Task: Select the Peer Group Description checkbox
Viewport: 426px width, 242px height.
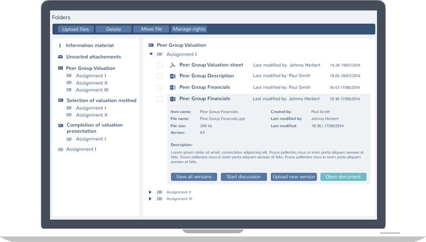Action: [159, 76]
